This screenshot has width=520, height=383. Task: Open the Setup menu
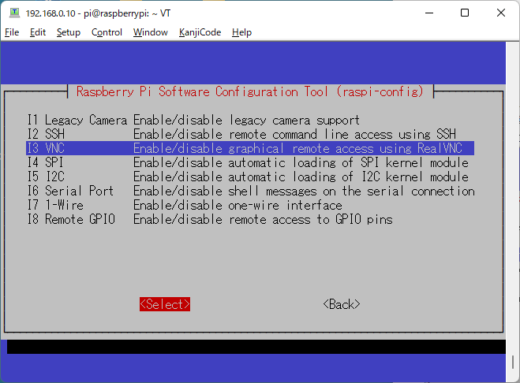click(x=69, y=32)
